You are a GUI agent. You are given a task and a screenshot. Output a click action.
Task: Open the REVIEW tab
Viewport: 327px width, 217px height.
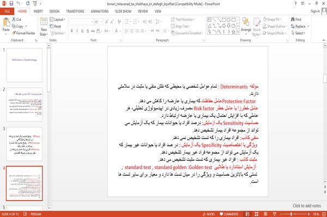[x=143, y=11]
